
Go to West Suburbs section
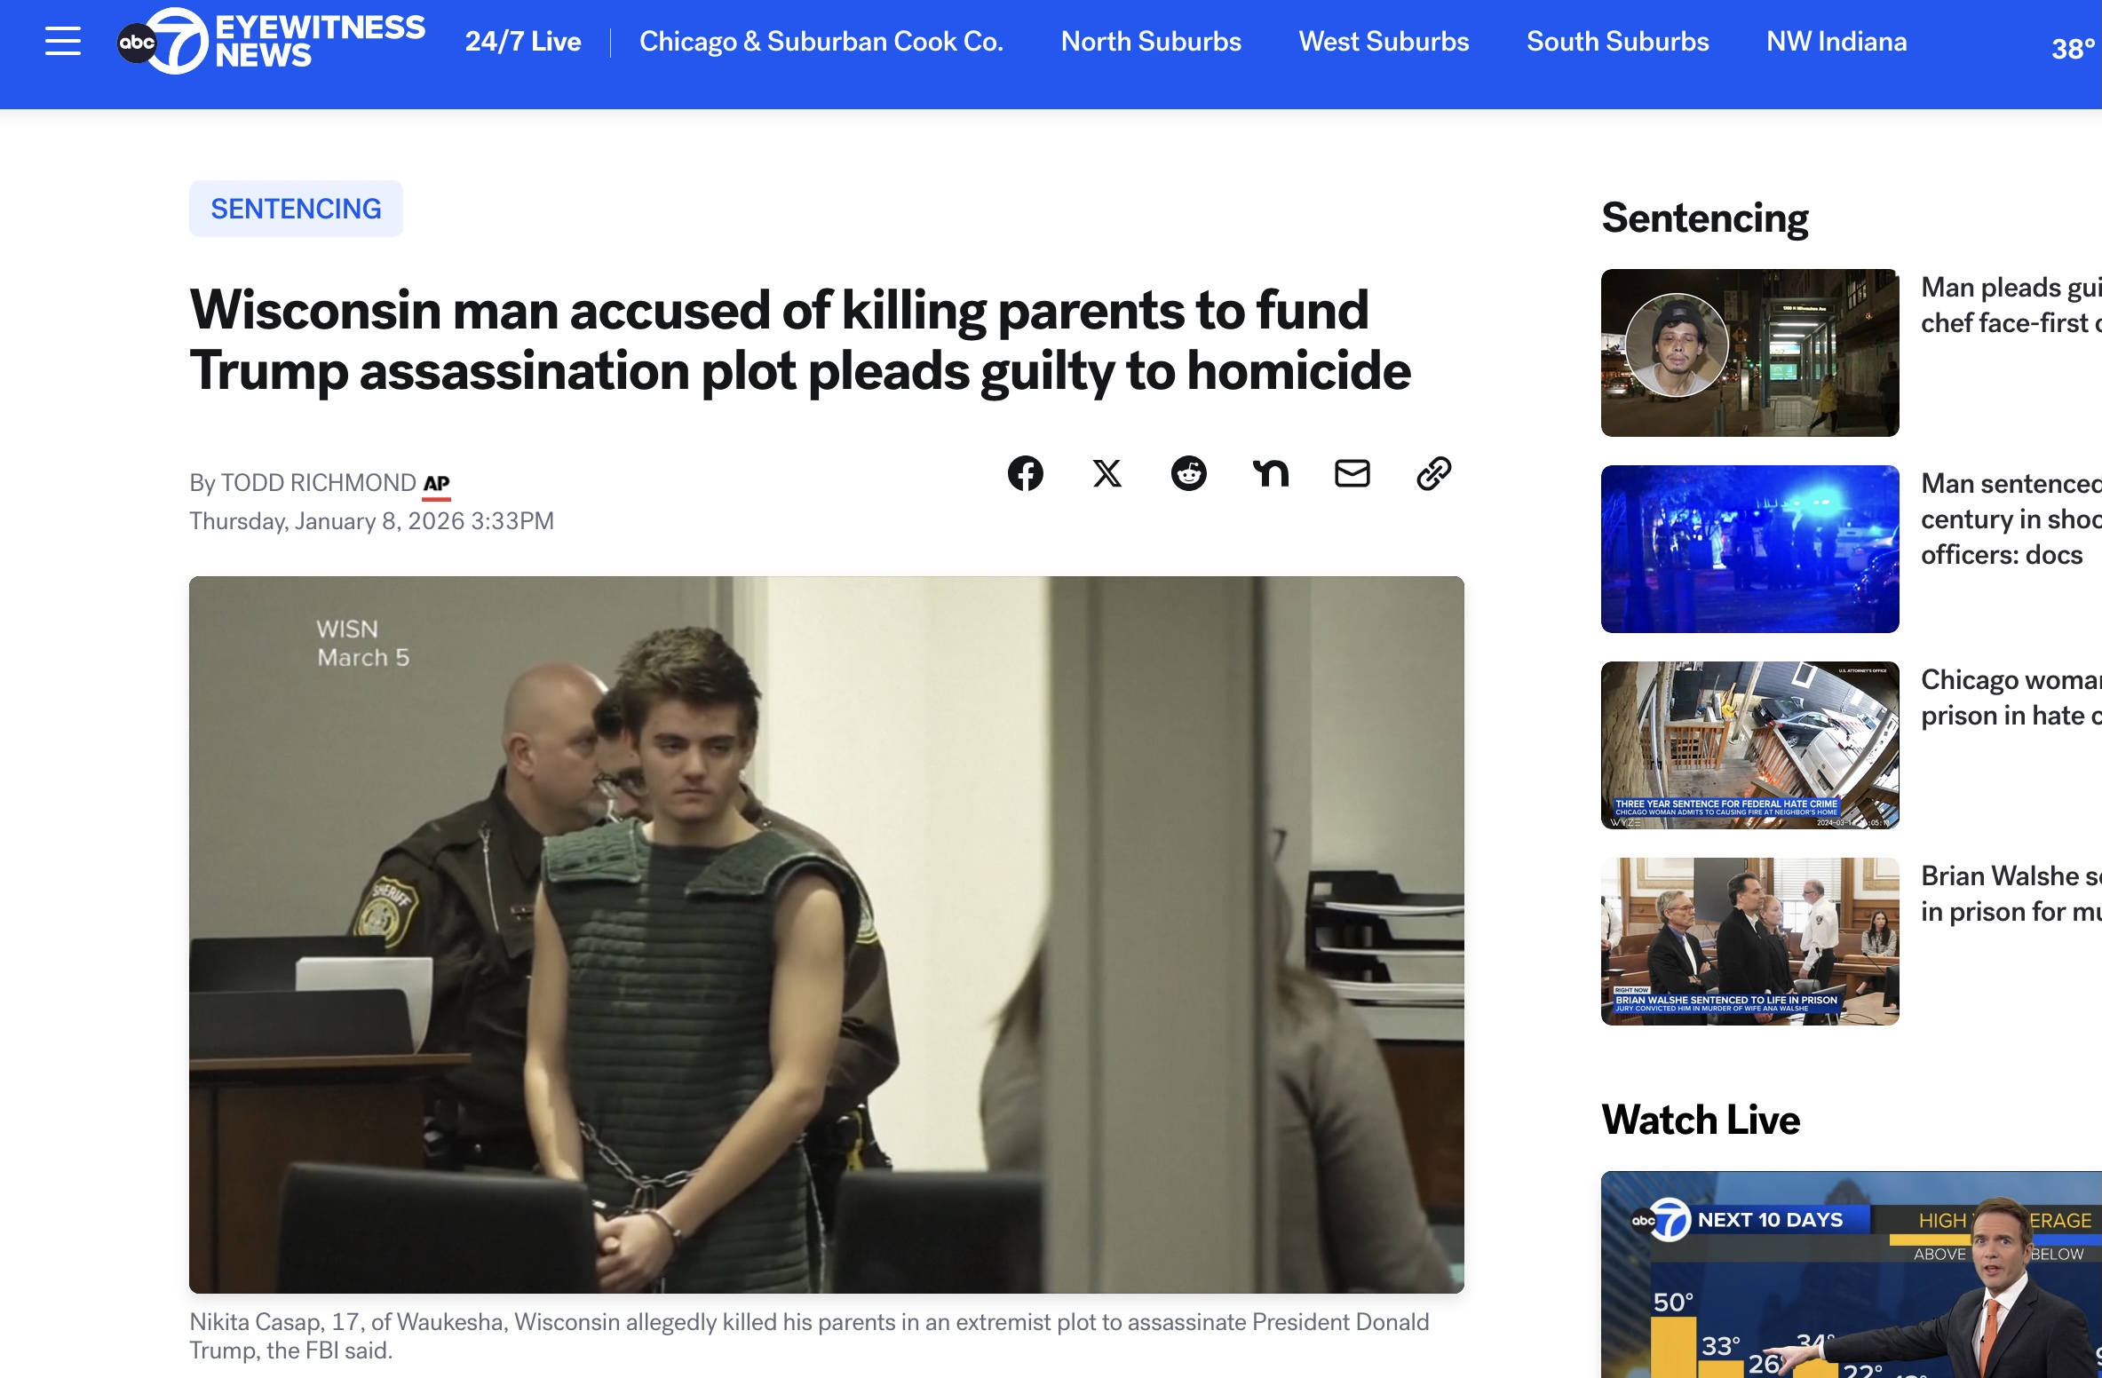pyautogui.click(x=1383, y=42)
